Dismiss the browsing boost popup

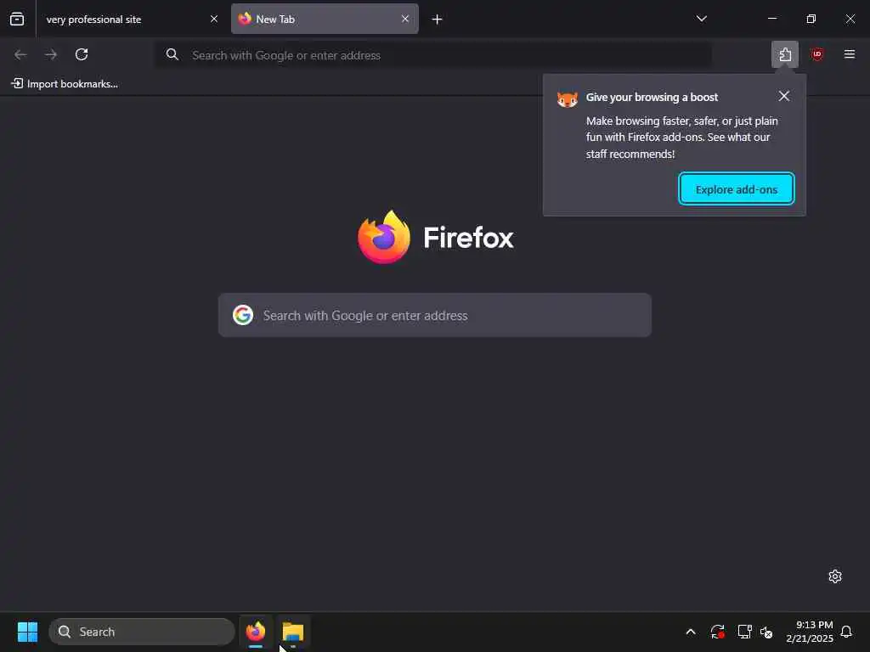784,97
